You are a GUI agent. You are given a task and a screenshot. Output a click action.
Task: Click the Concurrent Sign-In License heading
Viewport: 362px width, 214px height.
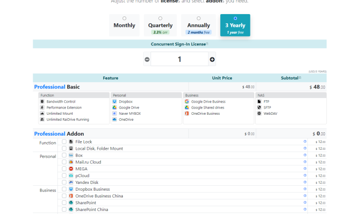coord(178,44)
